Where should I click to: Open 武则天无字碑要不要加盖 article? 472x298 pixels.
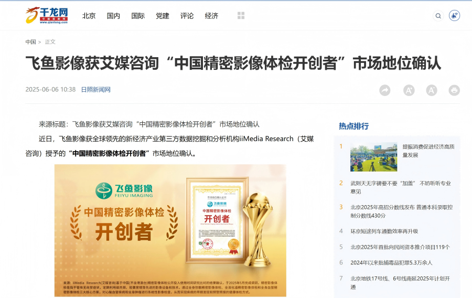[401, 187]
